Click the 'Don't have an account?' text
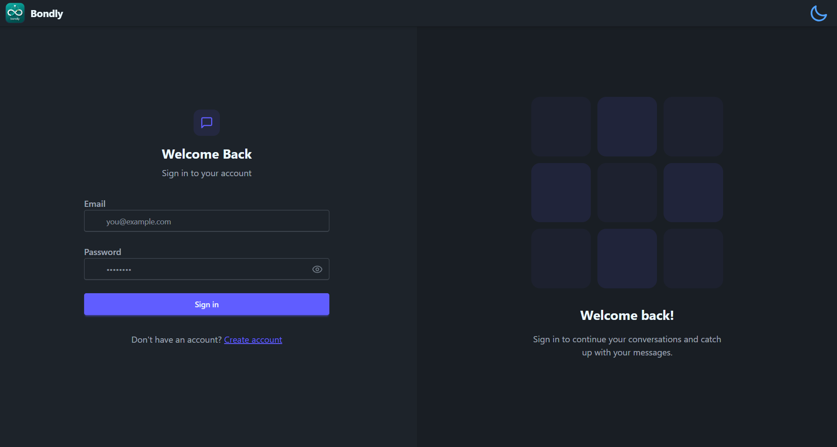 point(177,340)
